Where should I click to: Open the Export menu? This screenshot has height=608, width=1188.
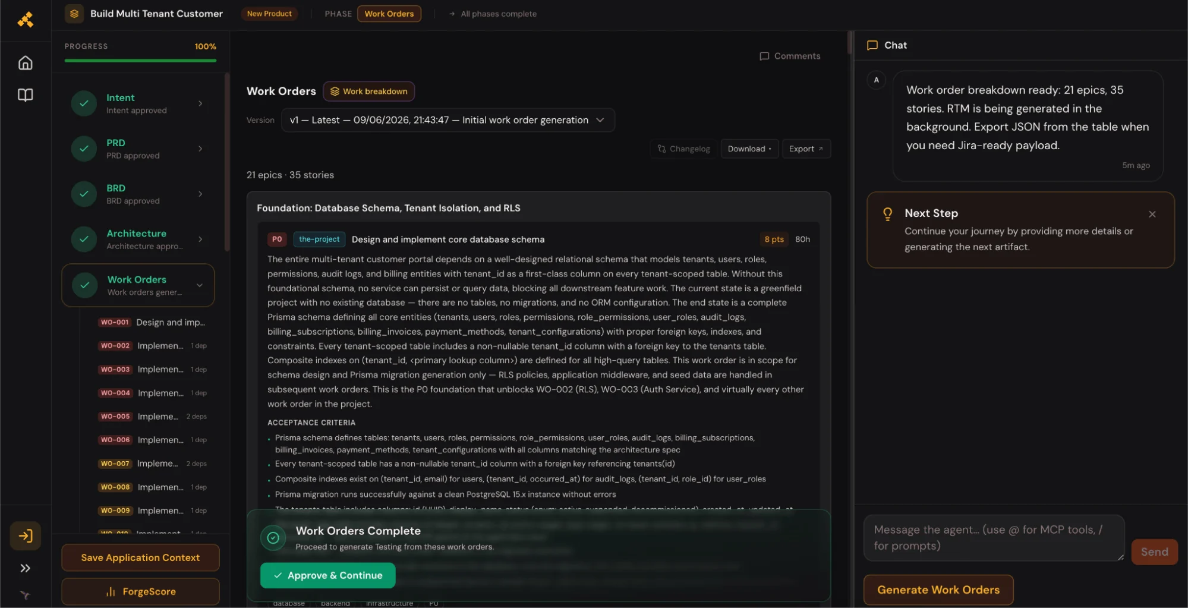[x=806, y=149]
